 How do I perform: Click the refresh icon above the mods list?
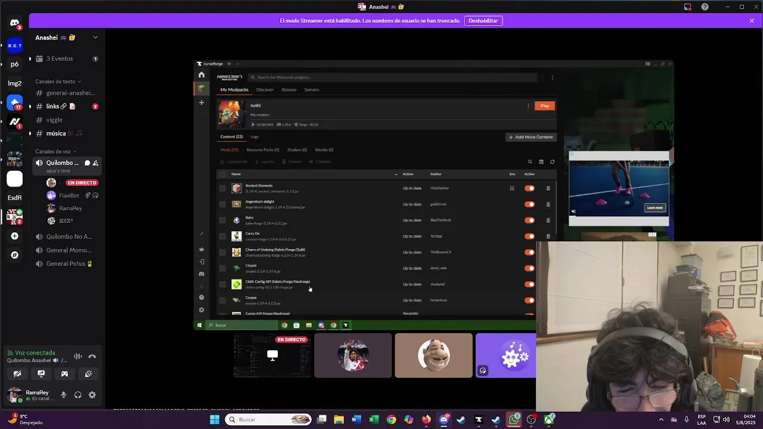pos(552,161)
